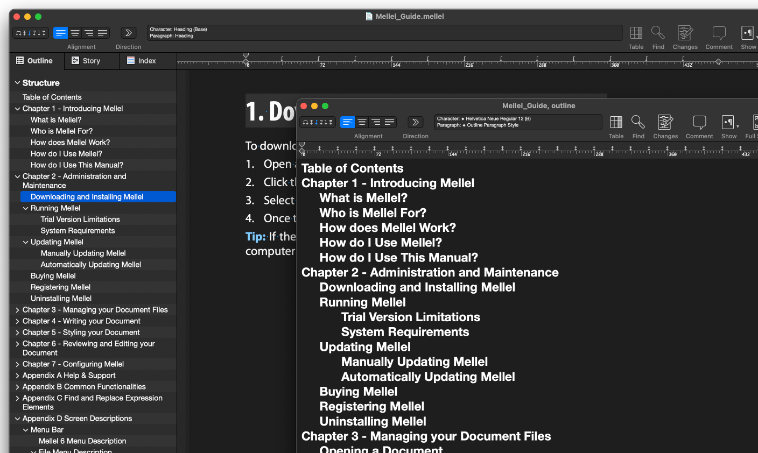This screenshot has width=758, height=453.
Task: Collapse Running Mellel subtree
Action: point(25,208)
